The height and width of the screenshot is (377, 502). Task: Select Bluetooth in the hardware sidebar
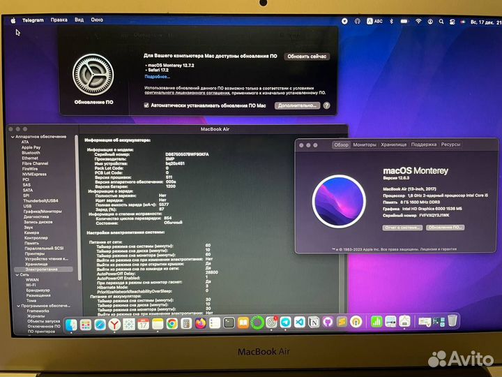coord(31,153)
